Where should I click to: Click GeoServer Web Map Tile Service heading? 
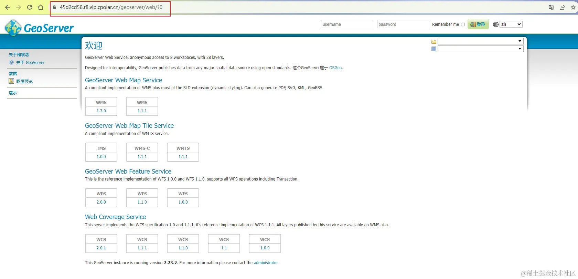click(x=129, y=126)
